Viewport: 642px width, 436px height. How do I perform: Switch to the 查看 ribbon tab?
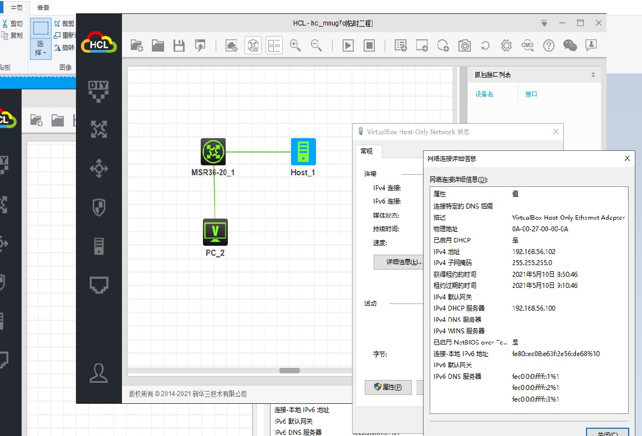tap(43, 8)
